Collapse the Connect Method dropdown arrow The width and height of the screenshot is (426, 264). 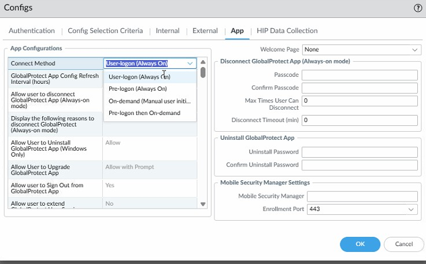tap(190, 64)
